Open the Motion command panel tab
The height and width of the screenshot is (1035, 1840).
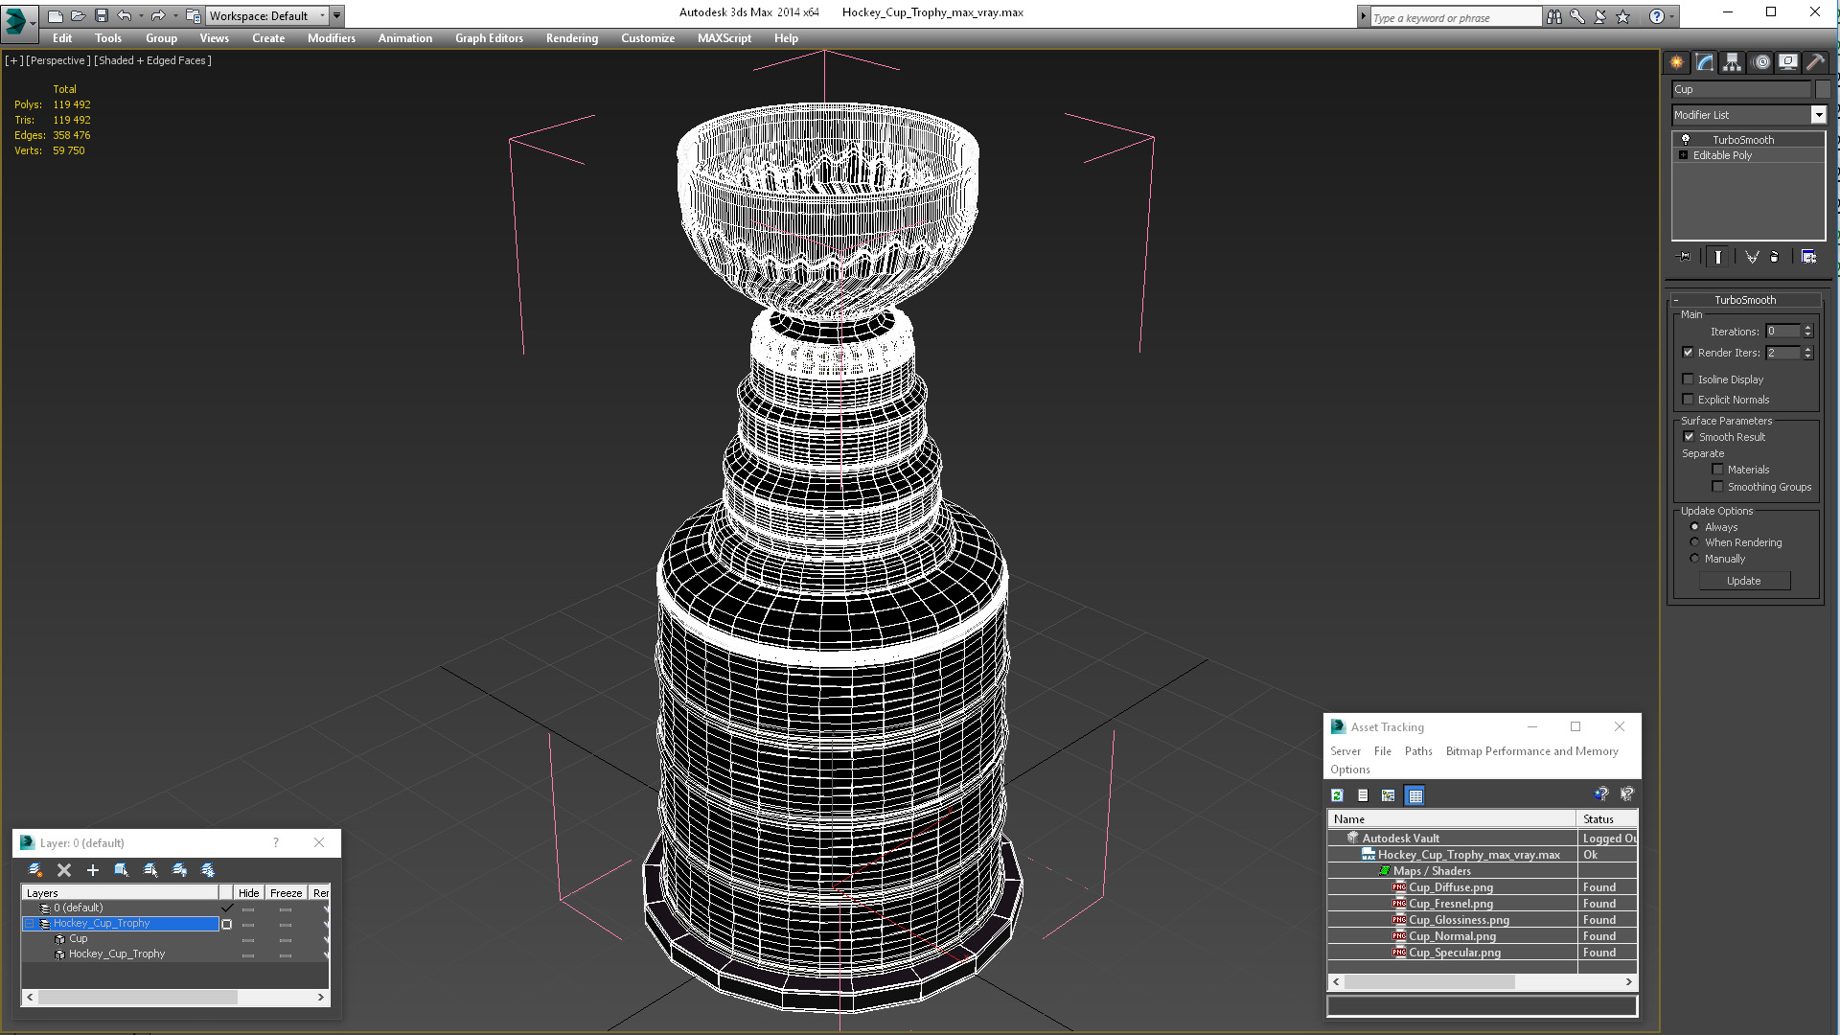1761,62
